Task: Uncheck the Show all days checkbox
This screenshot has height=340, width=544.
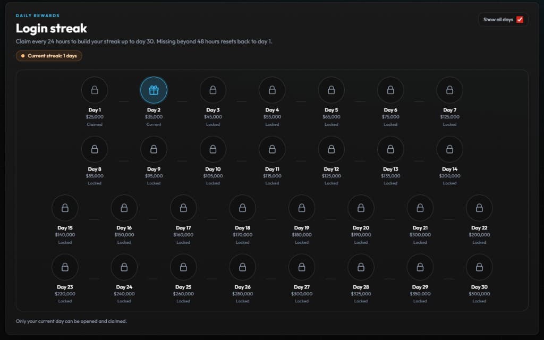Action: tap(518, 19)
